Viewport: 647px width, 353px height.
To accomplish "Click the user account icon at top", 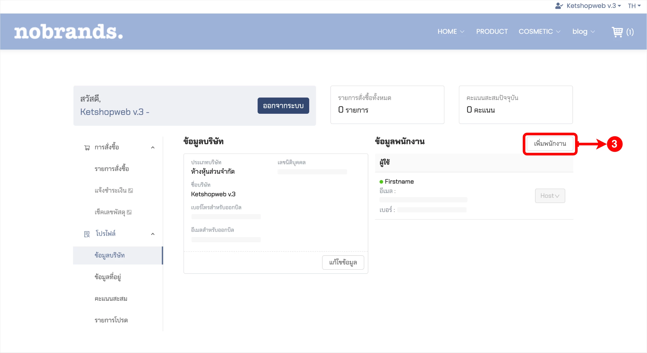I will pos(559,6).
